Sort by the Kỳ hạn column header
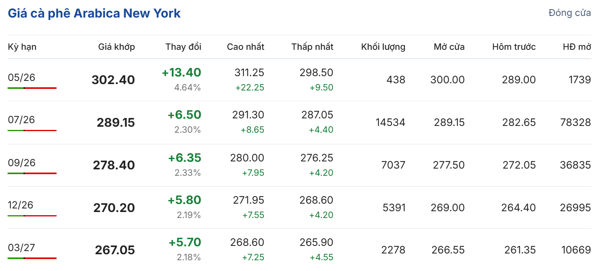This screenshot has width=602, height=271. coord(22,47)
